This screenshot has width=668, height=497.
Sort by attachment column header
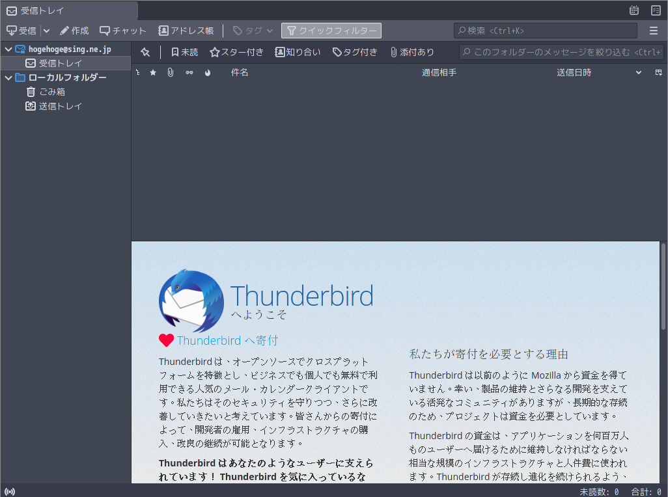point(171,73)
